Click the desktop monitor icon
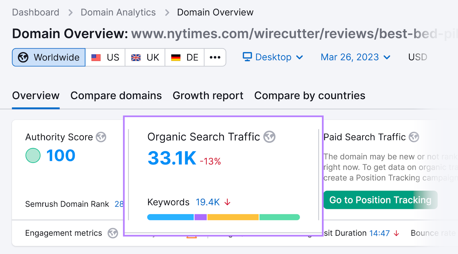This screenshot has width=458, height=254. point(247,57)
